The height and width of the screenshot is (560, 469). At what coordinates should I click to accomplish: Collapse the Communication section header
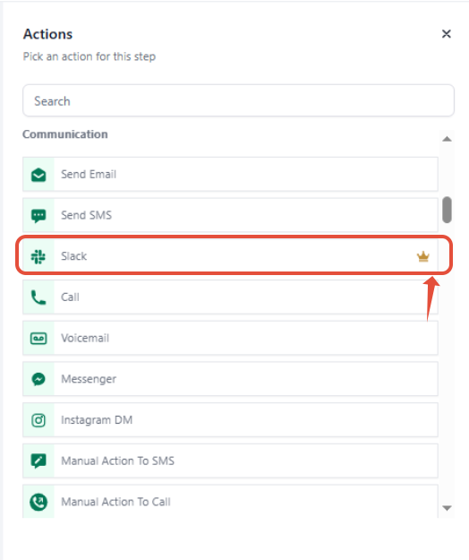pyautogui.click(x=65, y=134)
